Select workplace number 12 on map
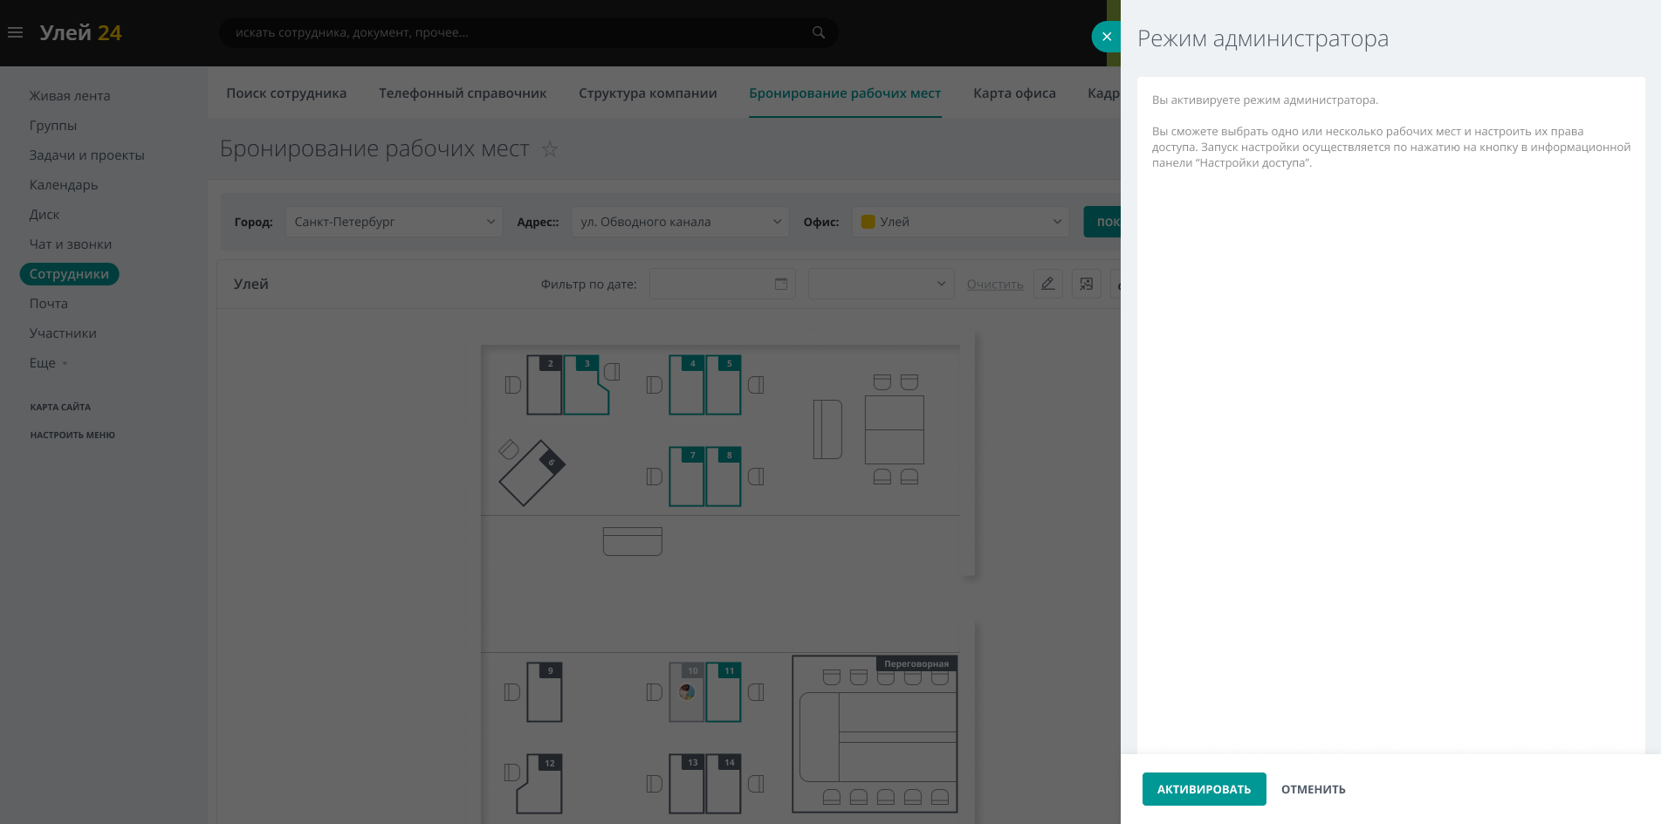 tap(539, 784)
